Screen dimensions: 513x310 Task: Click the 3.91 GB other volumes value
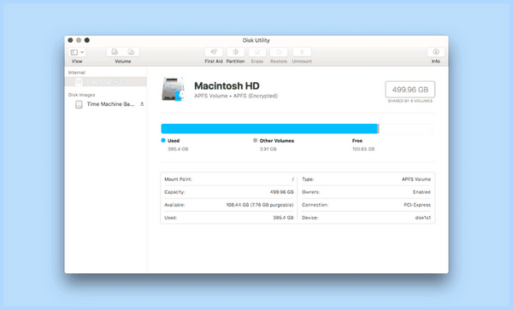268,149
